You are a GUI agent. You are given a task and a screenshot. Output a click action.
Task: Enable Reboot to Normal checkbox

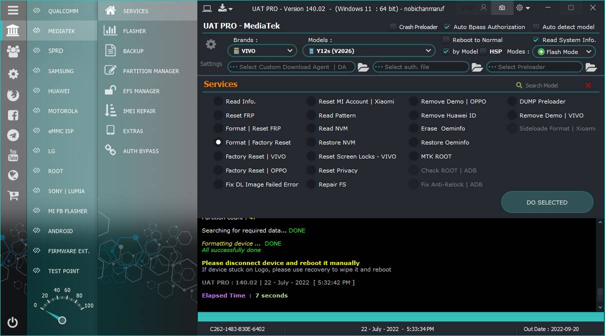pyautogui.click(x=446, y=40)
